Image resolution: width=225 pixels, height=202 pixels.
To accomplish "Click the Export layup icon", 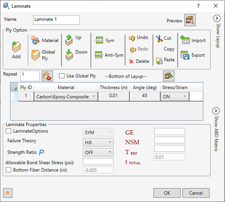I will click(185, 55).
